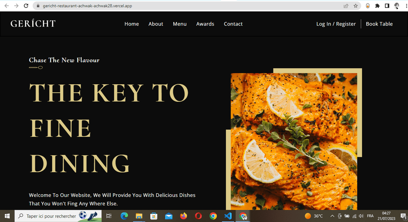Open the Wi-Fi network tray icon
This screenshot has width=408, height=222.
(x=354, y=216)
